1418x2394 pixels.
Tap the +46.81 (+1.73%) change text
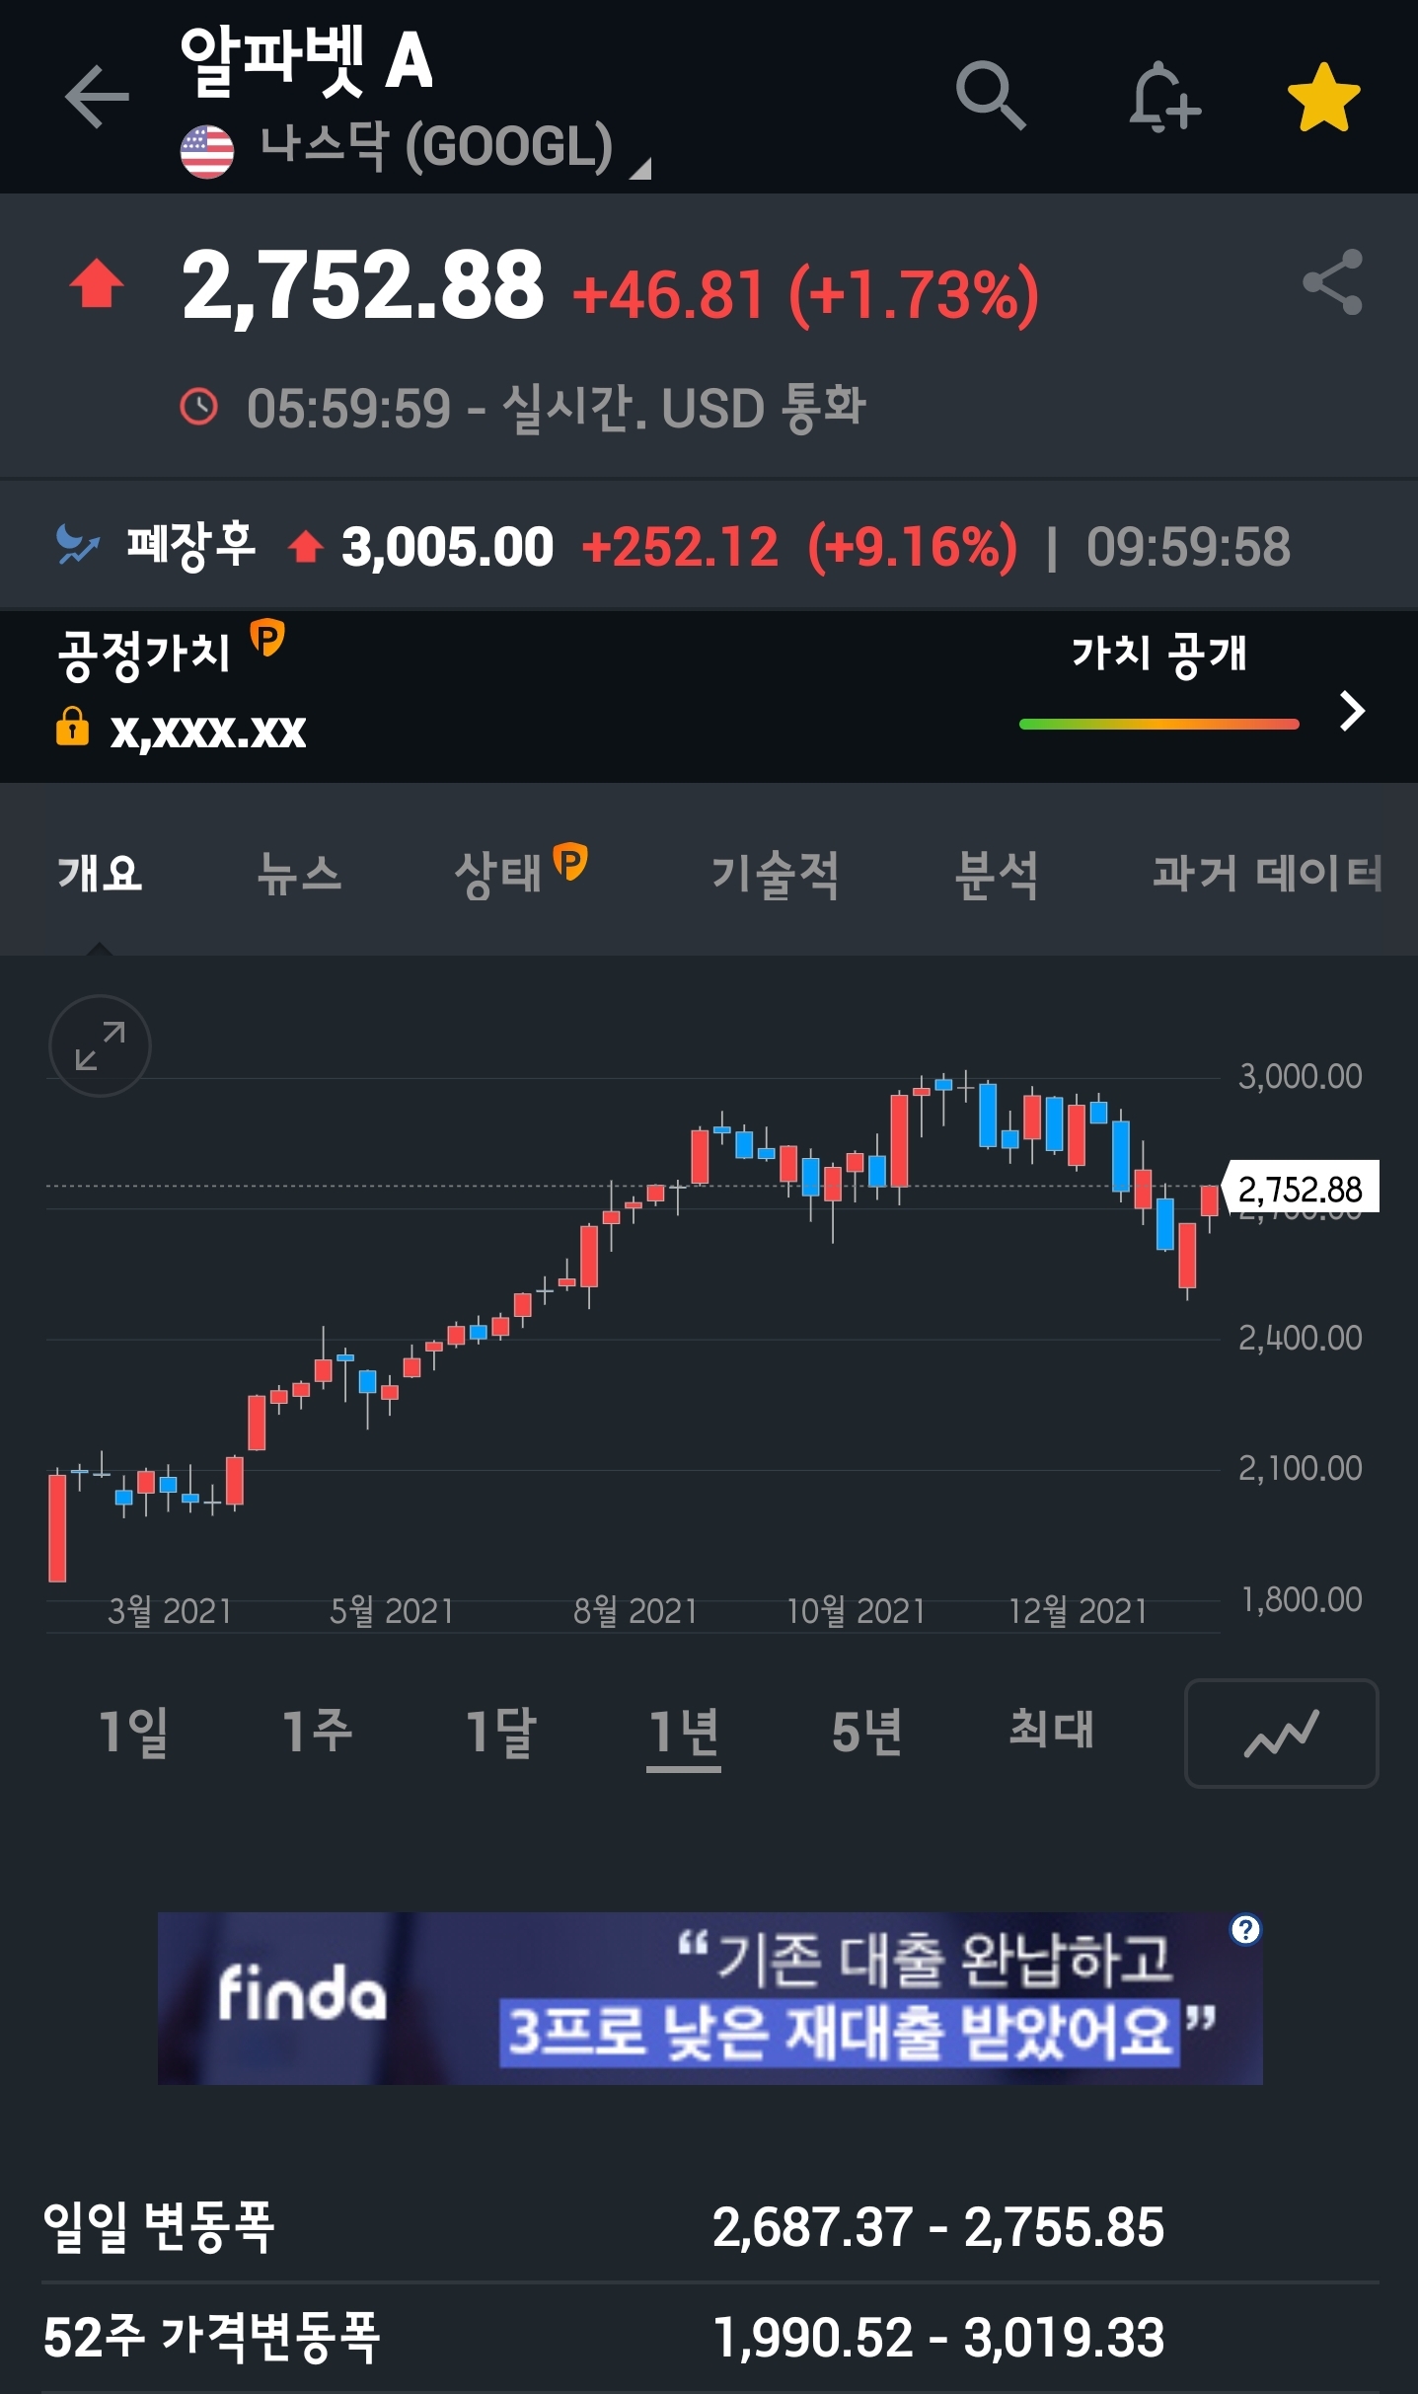(805, 294)
